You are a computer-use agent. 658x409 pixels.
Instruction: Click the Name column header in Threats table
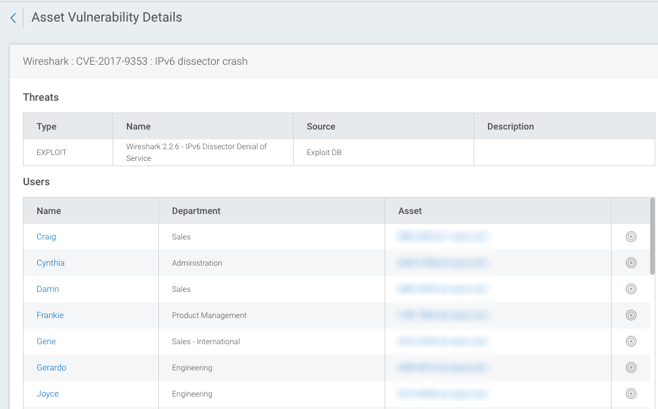click(203, 126)
